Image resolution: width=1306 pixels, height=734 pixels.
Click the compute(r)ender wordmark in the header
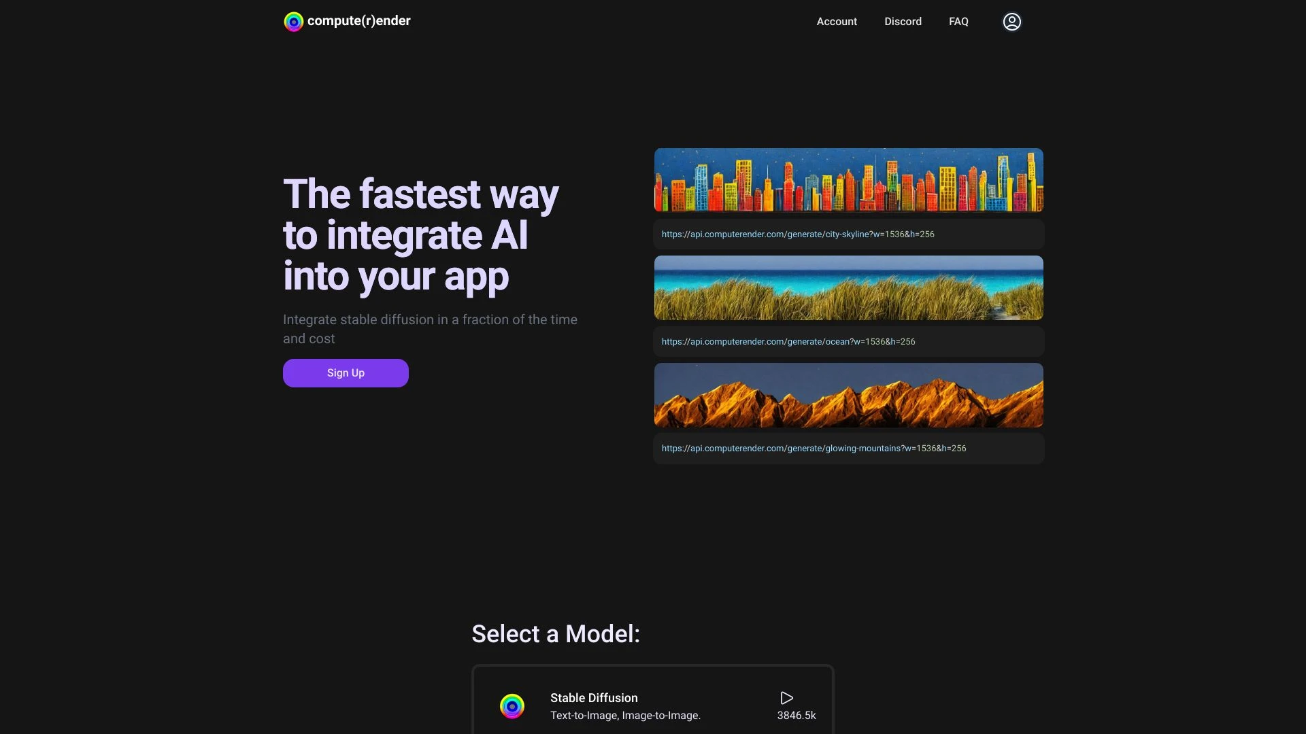[358, 21]
